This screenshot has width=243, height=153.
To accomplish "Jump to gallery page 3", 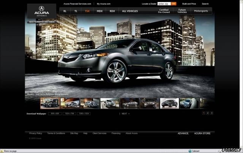I will 212,113.
